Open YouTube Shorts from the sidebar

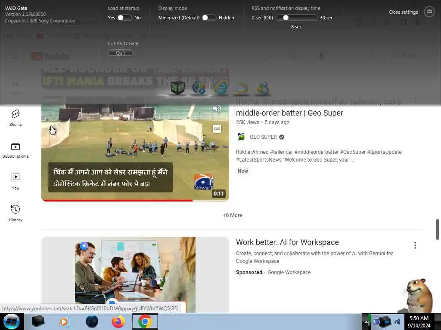tap(16, 118)
